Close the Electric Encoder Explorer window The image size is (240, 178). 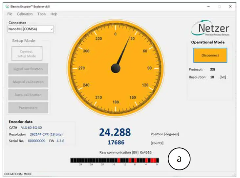(x=230, y=7)
